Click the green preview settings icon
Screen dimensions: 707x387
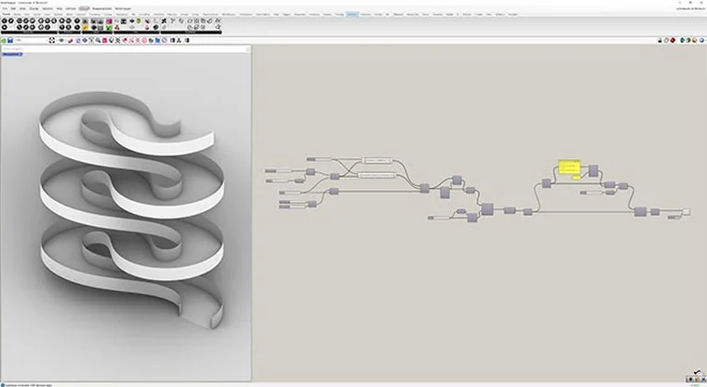point(689,41)
